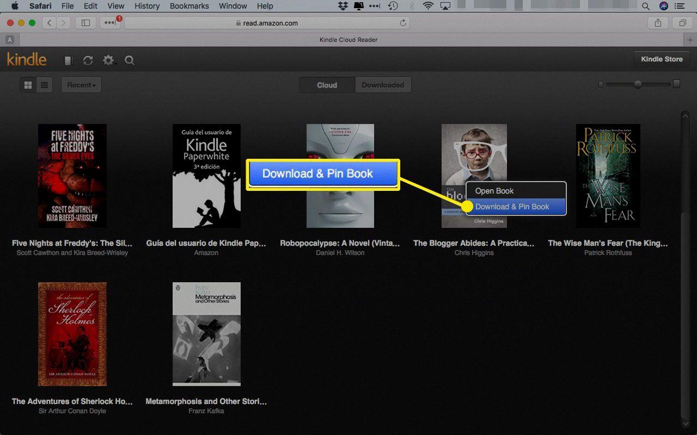Click the sync refresh icon in Kindle toolbar

point(88,60)
